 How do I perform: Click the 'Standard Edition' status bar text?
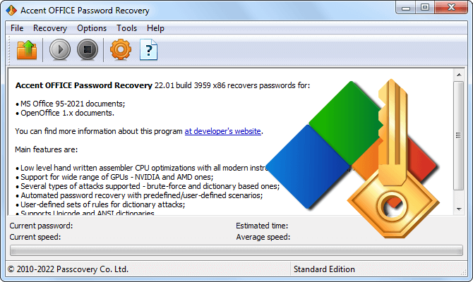(x=324, y=269)
